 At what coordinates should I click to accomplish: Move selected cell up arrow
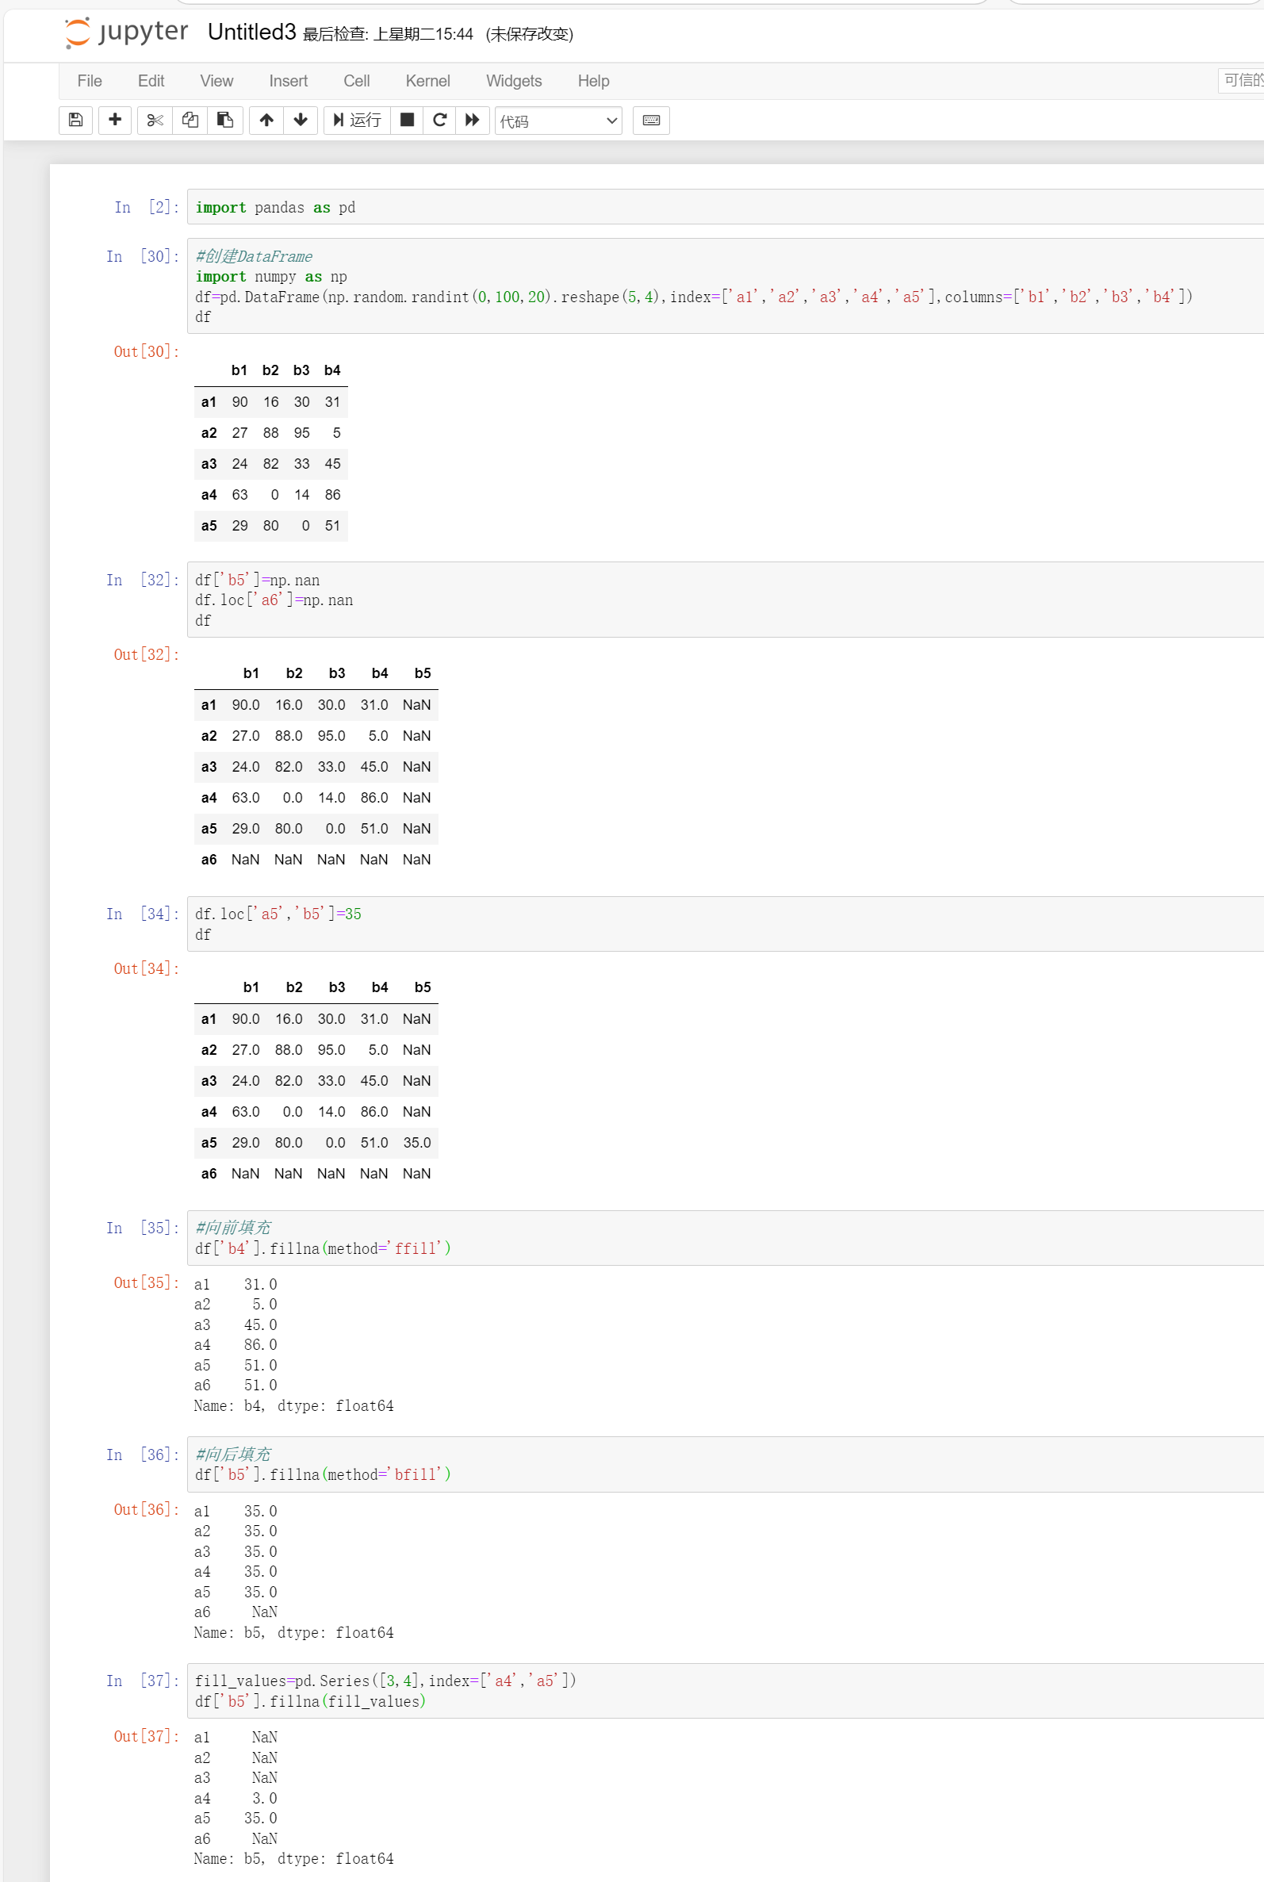[x=266, y=120]
